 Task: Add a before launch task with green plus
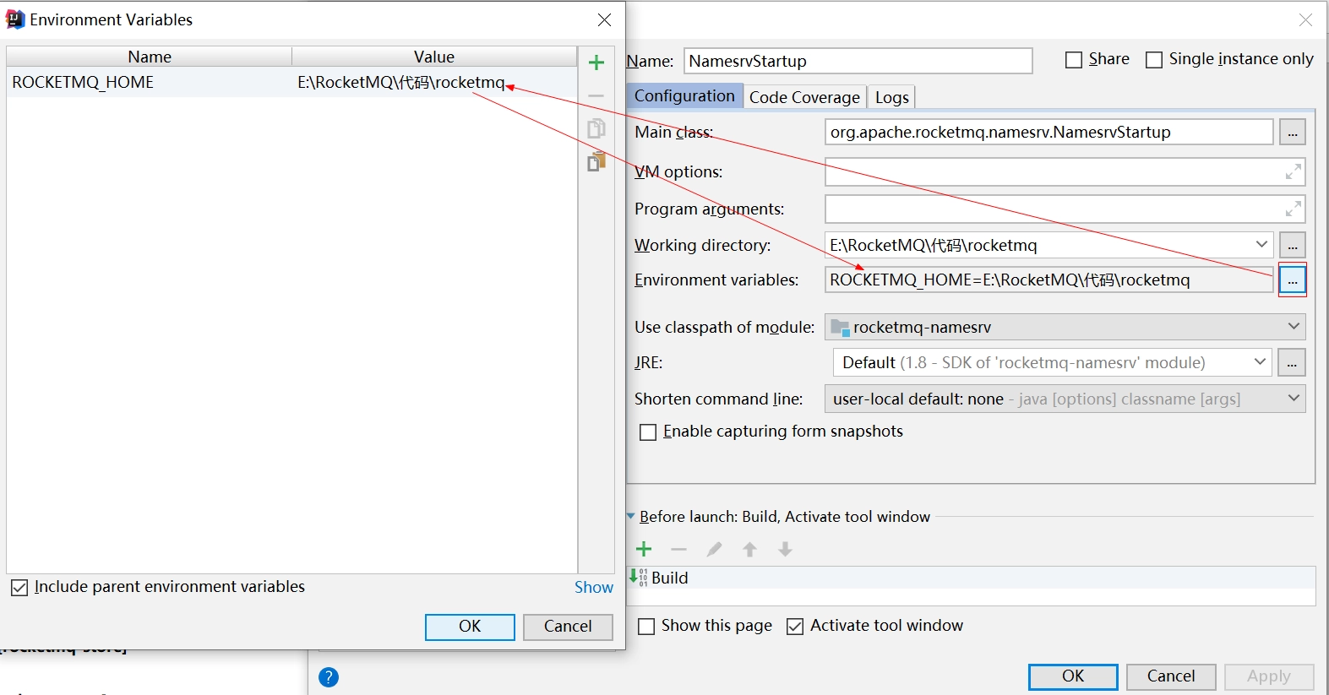pyautogui.click(x=644, y=550)
